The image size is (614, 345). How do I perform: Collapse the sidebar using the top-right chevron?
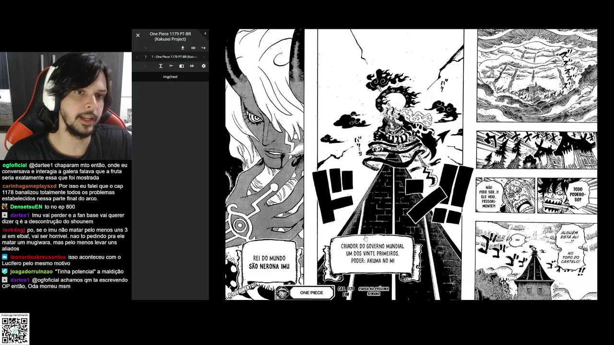tap(205, 34)
